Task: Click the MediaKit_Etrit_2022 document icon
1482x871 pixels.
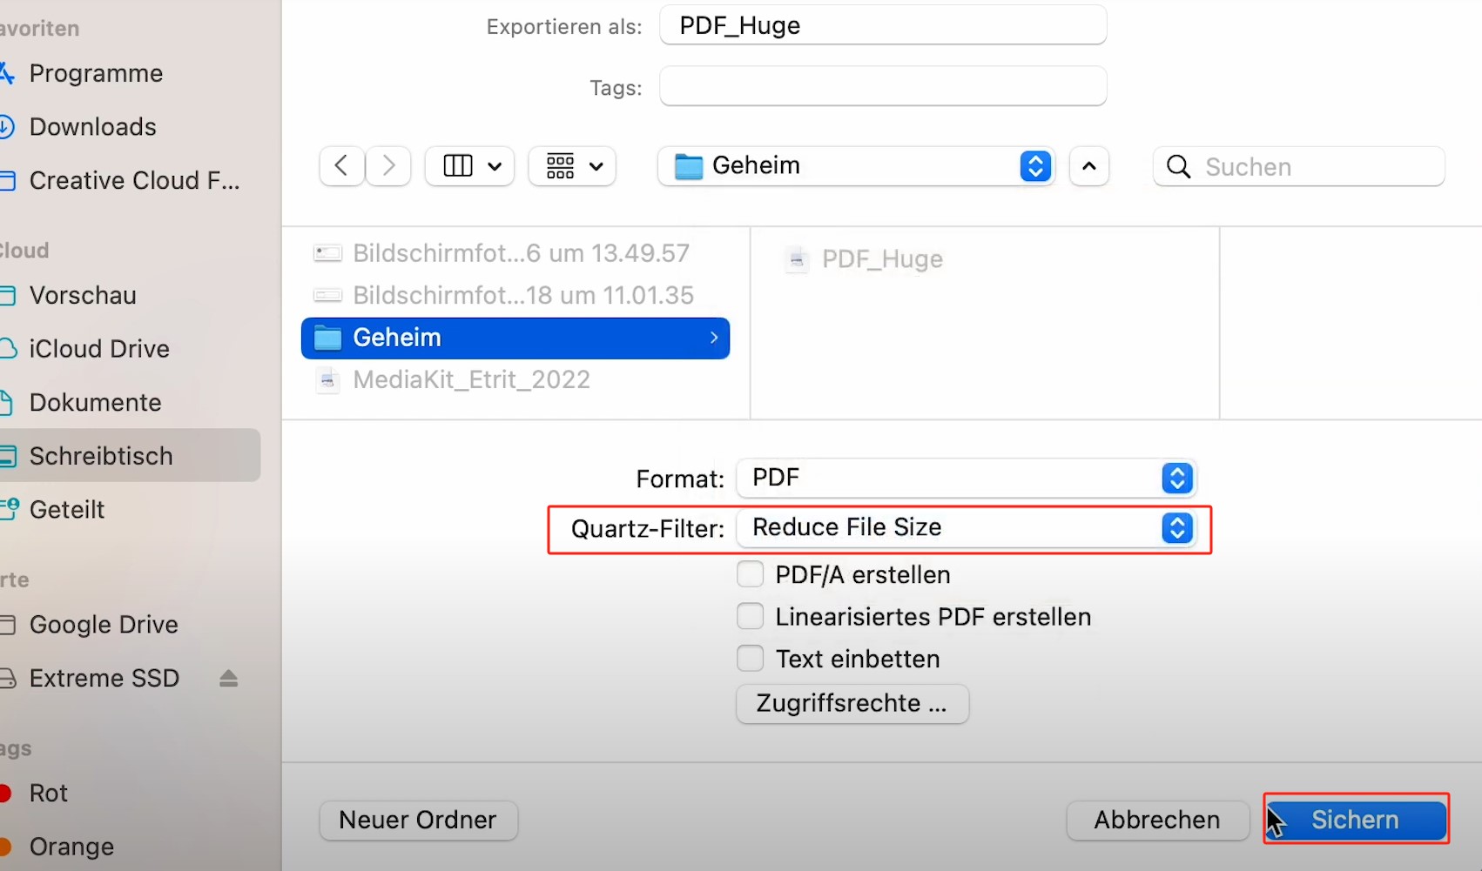Action: click(x=327, y=380)
